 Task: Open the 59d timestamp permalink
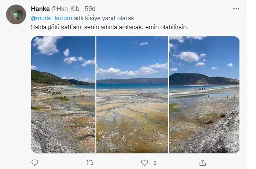coord(90,9)
